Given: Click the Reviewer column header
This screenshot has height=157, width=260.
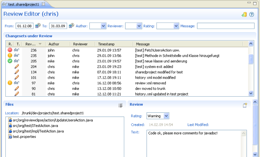Looking at the screenshot, I should 82,44.
